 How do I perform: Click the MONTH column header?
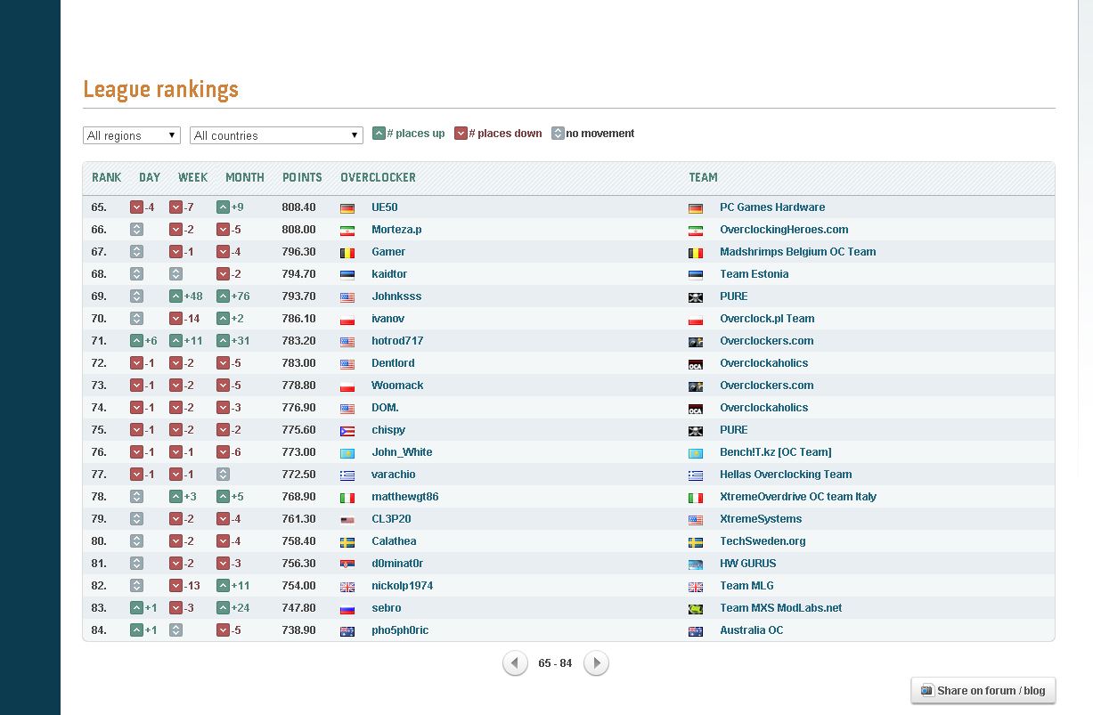(x=245, y=177)
